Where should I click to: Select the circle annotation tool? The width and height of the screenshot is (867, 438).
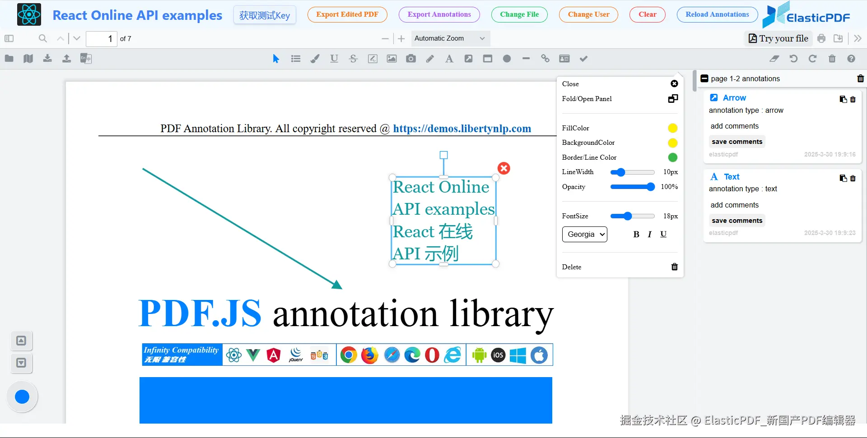coord(507,59)
